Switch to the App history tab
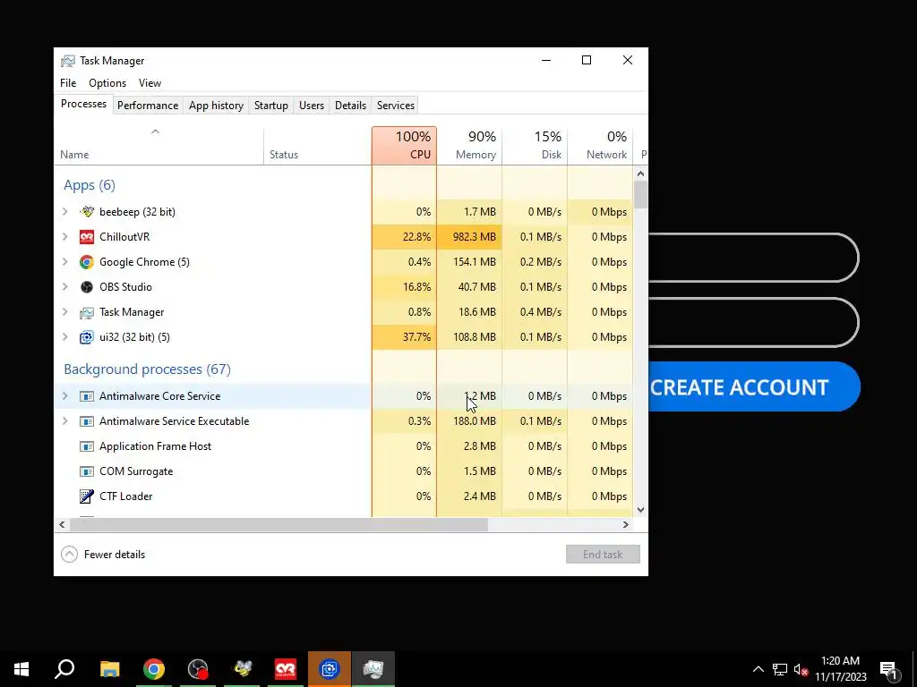The height and width of the screenshot is (687, 917). 216,106
